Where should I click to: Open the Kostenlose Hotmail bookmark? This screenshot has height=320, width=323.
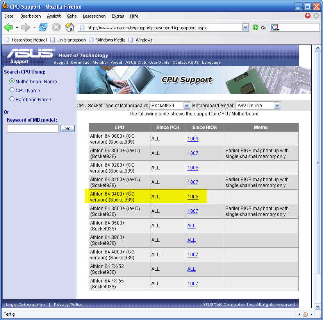click(26, 40)
